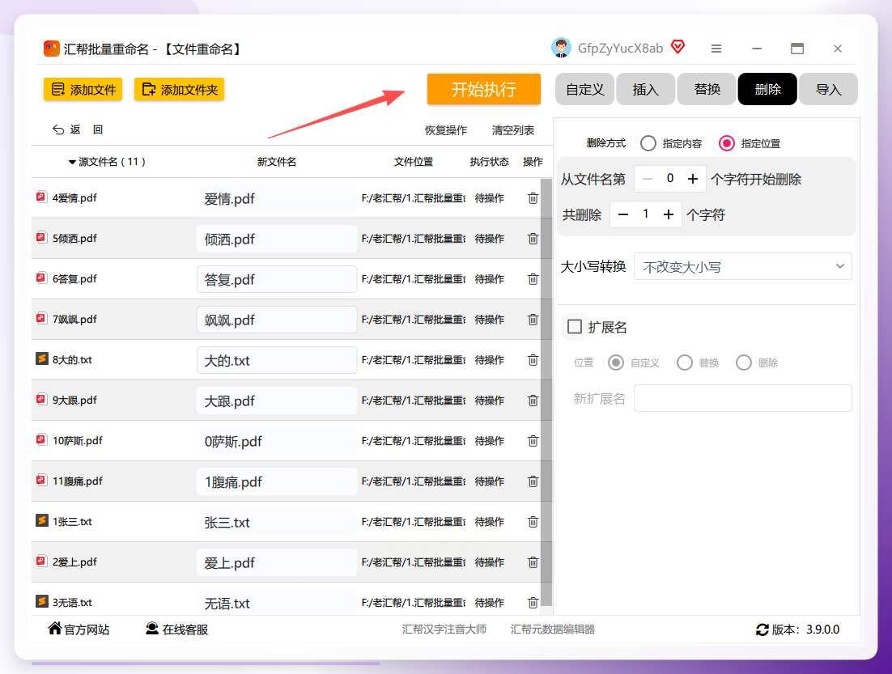Viewport: 892px width, 674px height.
Task: Select the 指定内容 radio option
Action: click(648, 143)
